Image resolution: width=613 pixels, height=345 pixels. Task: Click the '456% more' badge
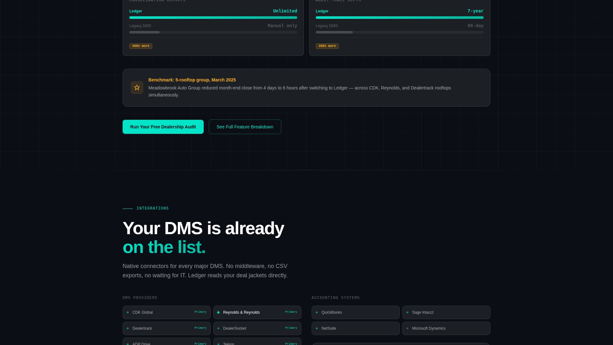(x=141, y=46)
